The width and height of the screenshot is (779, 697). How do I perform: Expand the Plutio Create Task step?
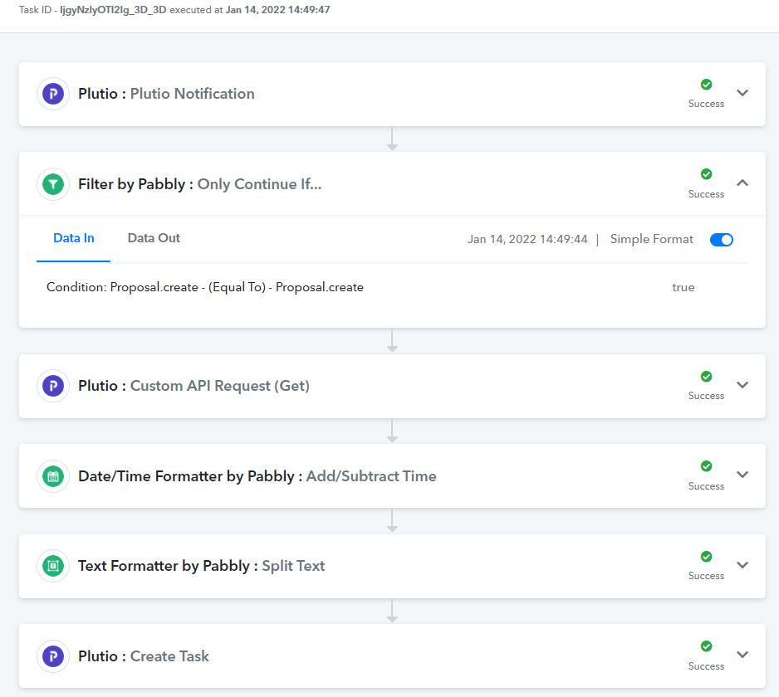pos(742,655)
